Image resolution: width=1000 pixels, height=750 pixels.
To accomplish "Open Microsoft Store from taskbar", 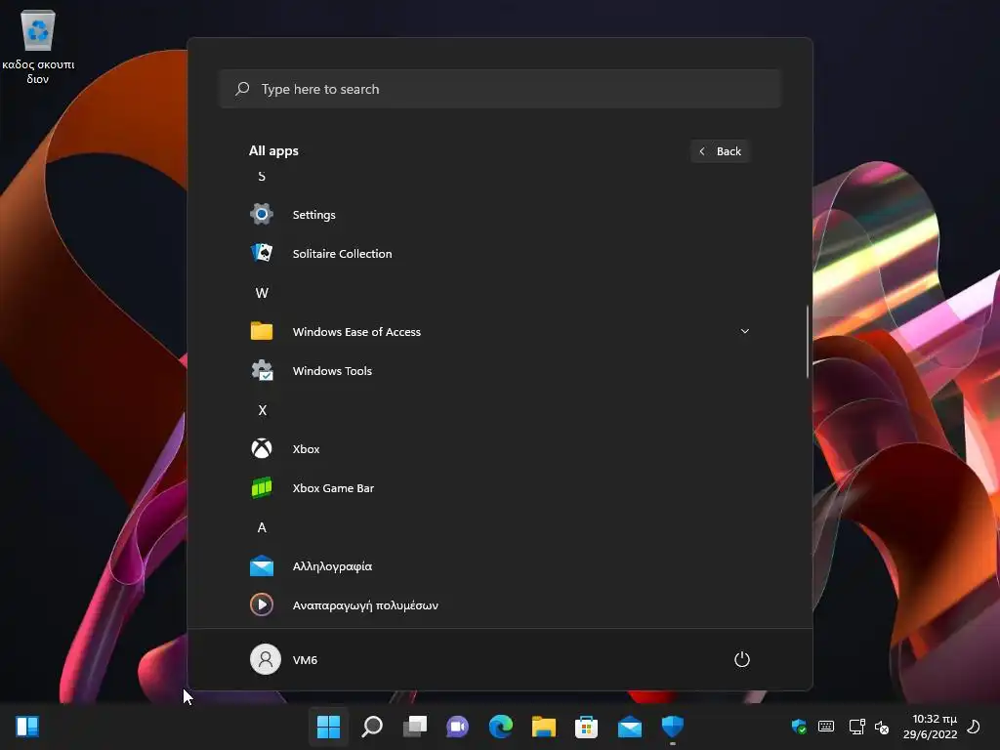I will 586,727.
